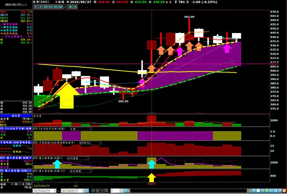Click the SMA60 indicator label
This screenshot has width=287, height=194.
coord(4,21)
